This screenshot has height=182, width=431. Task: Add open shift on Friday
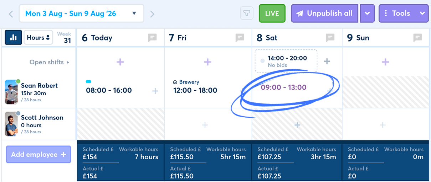[x=207, y=62]
